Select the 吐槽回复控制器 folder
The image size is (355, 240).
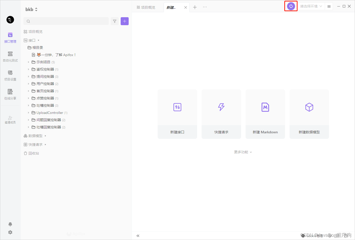pos(49,127)
